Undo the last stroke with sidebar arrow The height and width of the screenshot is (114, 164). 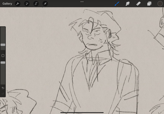(x=3, y=88)
